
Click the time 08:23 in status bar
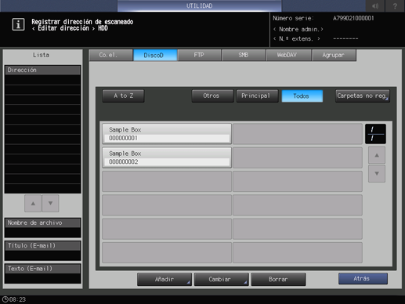tap(17, 299)
